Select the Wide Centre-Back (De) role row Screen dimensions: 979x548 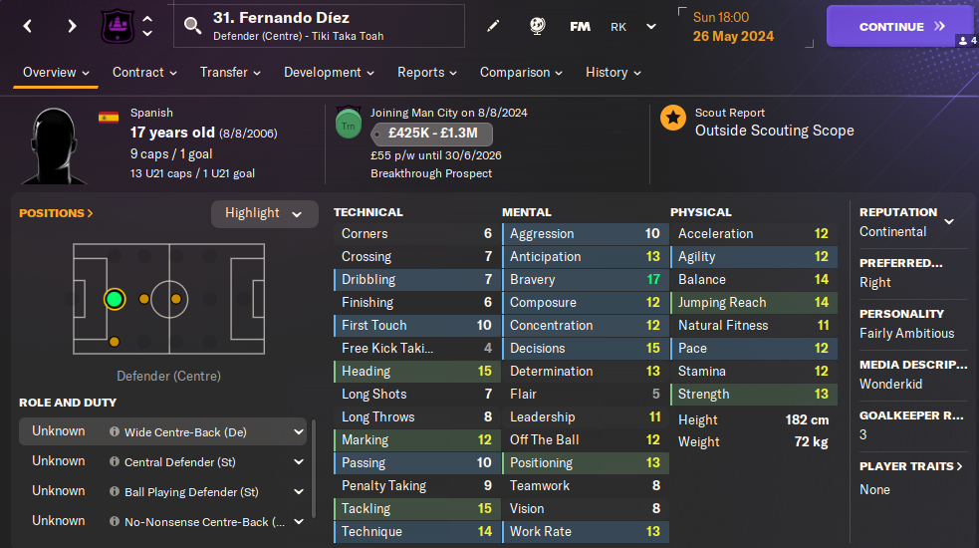click(x=164, y=432)
